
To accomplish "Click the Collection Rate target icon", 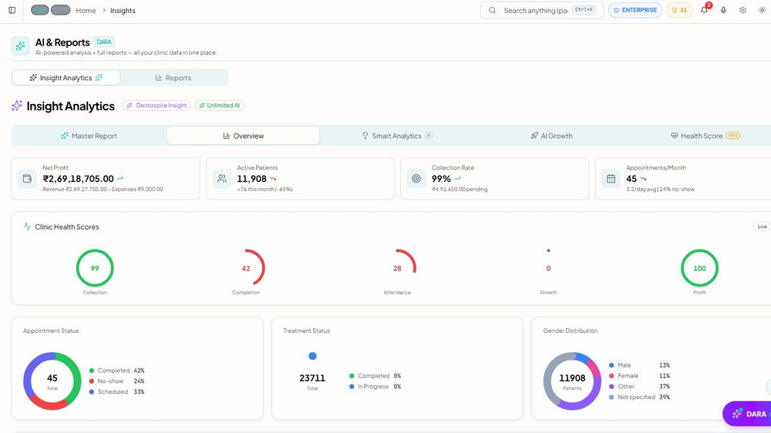I will click(416, 179).
